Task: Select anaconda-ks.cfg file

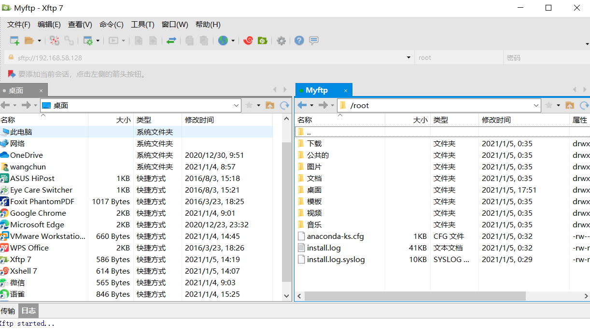Action: coord(335,236)
